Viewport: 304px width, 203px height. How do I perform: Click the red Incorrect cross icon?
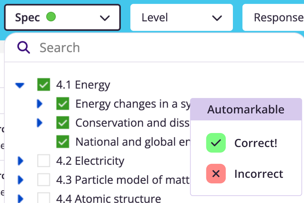216,174
